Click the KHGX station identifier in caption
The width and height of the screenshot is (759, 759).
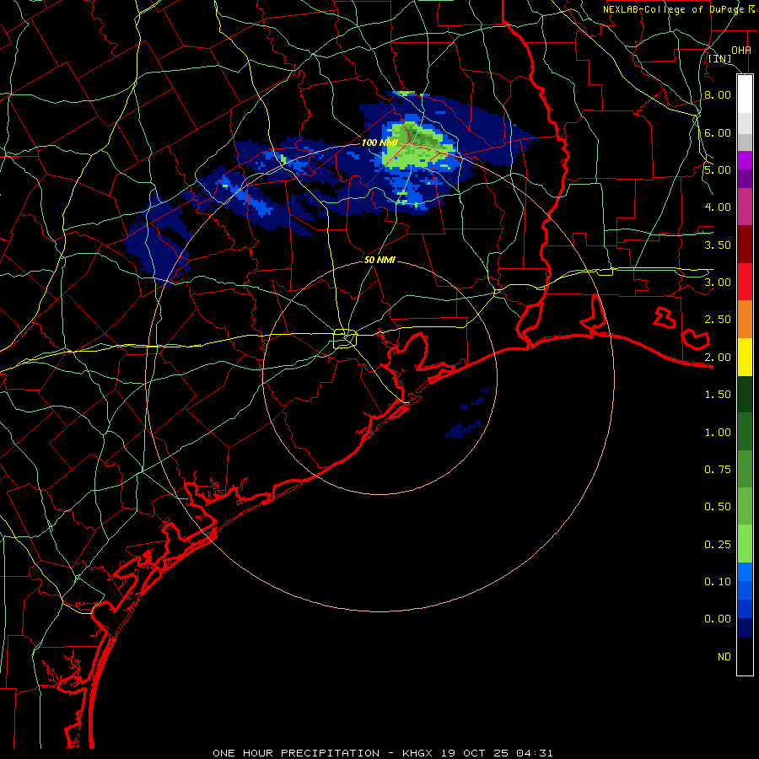click(x=417, y=753)
